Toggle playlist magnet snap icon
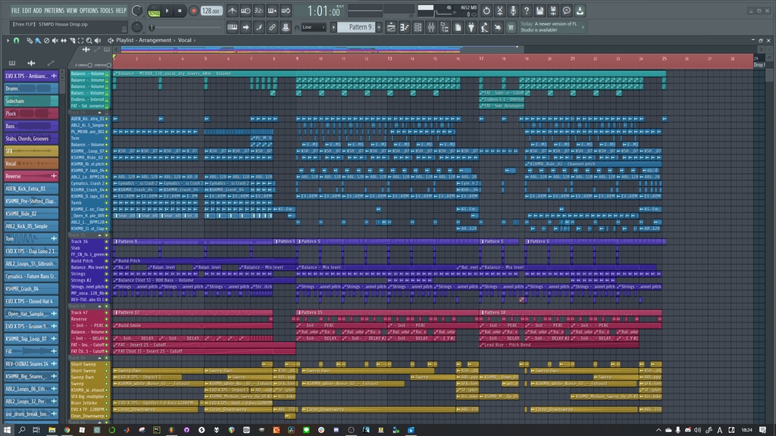The width and height of the screenshot is (776, 436). 17,41
